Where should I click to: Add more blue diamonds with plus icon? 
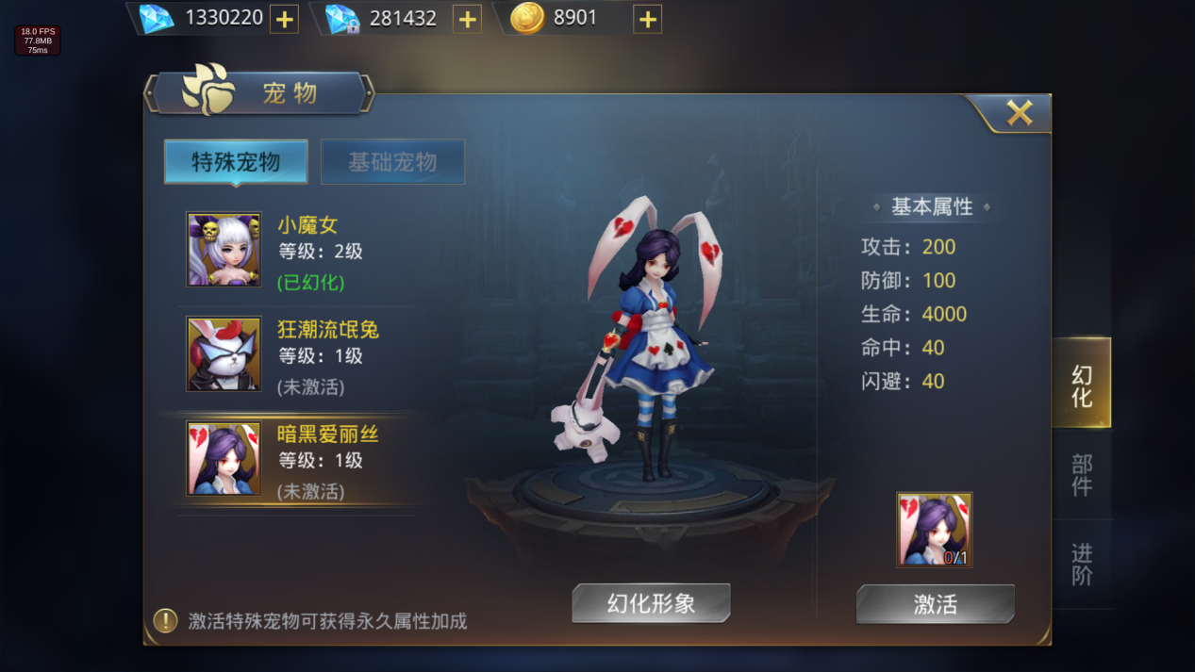[x=284, y=19]
